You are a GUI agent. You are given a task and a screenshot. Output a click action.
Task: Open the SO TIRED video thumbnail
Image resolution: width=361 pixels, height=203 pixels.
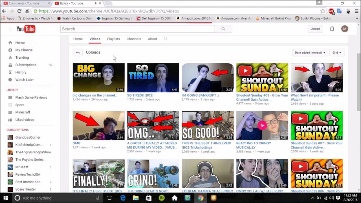point(153,78)
